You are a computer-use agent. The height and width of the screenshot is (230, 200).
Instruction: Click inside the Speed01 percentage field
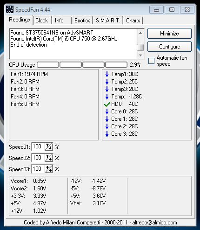click(x=38, y=146)
